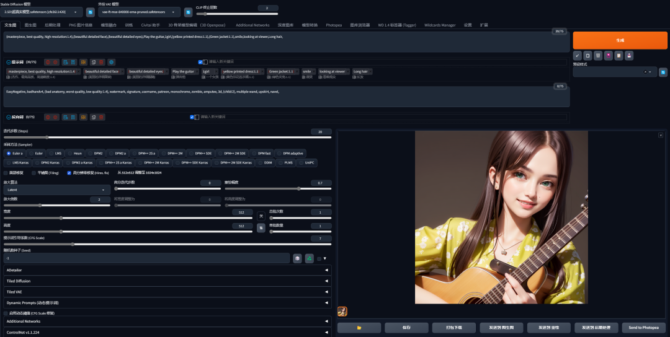670x337 pixels.
Task: Click on the CFG Scale slider track
Action: tap(167, 245)
